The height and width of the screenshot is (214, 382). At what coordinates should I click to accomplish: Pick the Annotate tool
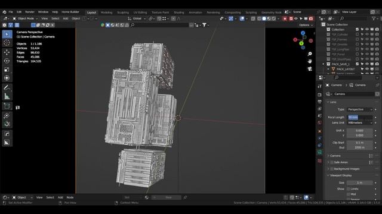pyautogui.click(x=7, y=87)
